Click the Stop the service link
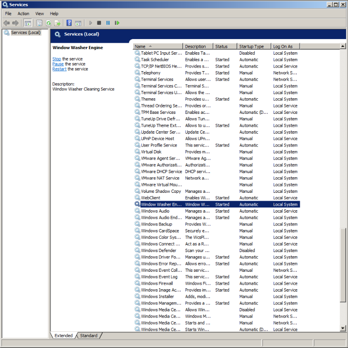 coord(56,59)
